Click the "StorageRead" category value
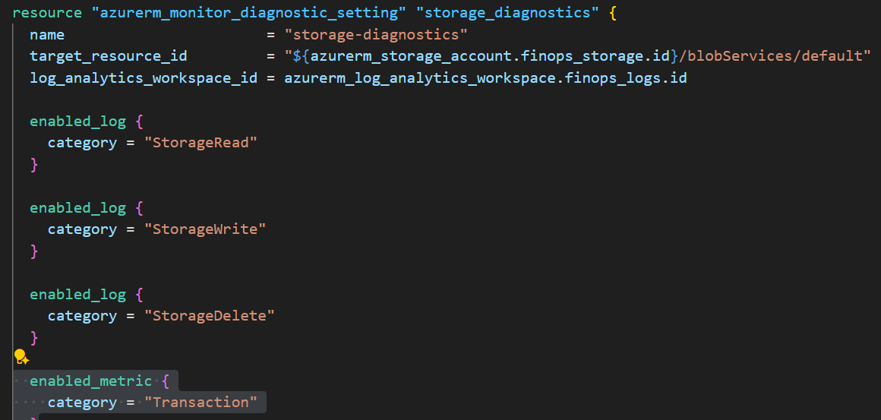Viewport: 881px width, 420px height. point(201,143)
